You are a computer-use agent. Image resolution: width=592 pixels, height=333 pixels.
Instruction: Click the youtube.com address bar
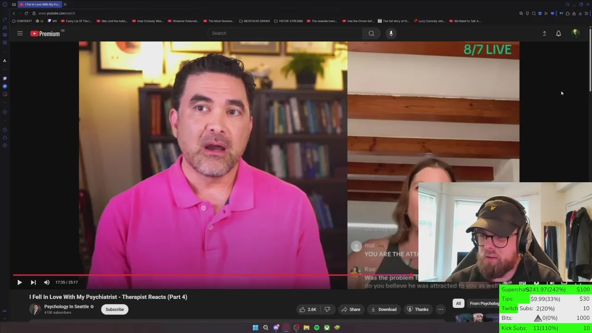click(56, 13)
